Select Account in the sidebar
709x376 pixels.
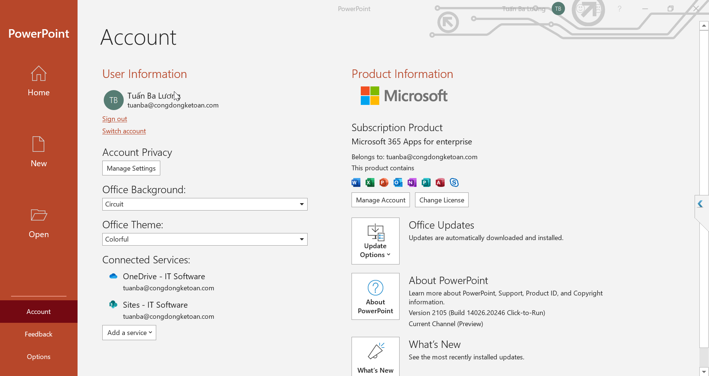pos(39,312)
